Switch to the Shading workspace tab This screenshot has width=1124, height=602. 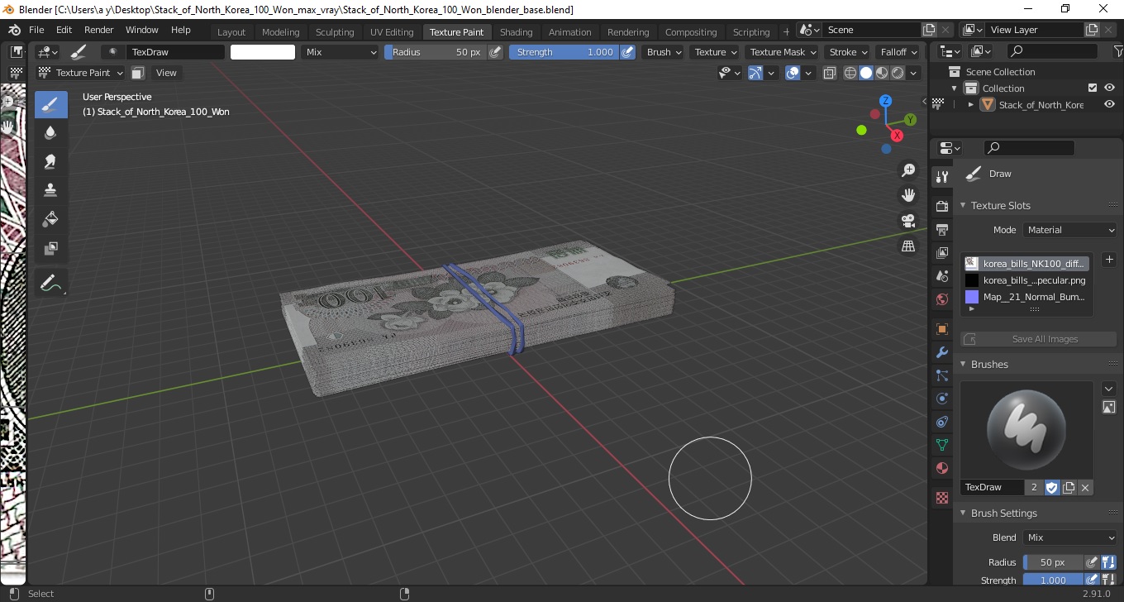pos(516,32)
